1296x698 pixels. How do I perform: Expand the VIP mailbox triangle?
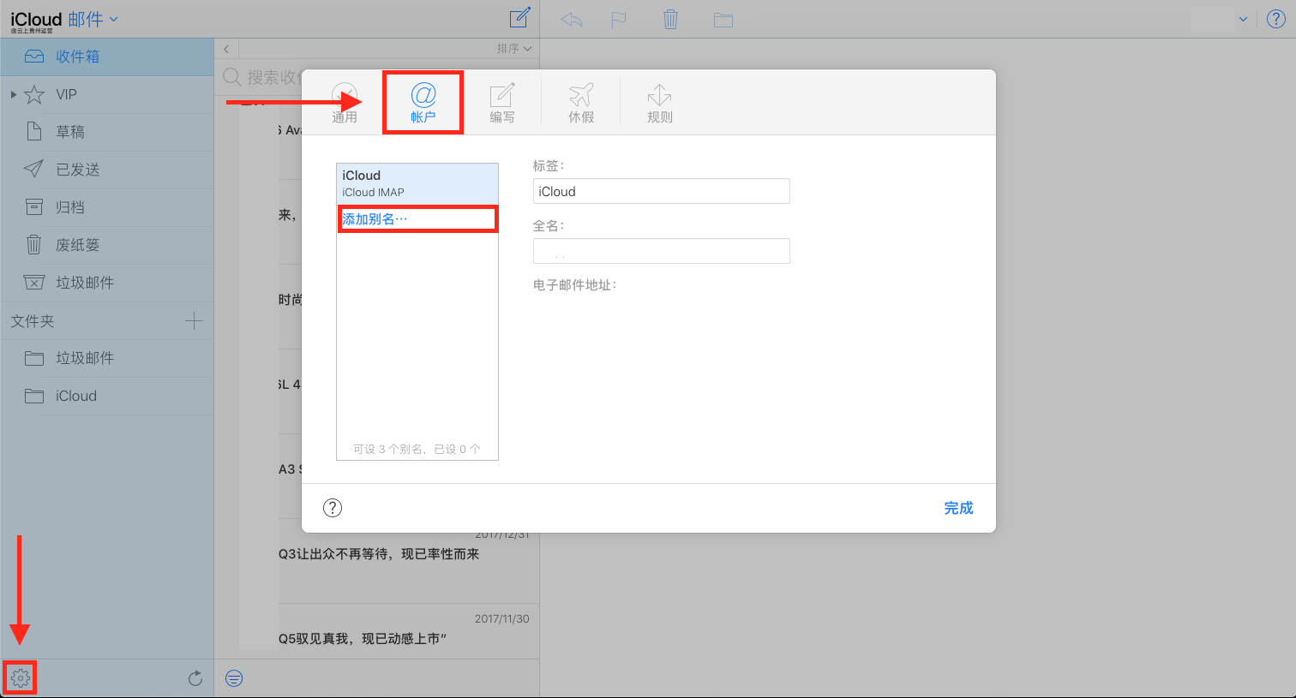pyautogui.click(x=14, y=94)
